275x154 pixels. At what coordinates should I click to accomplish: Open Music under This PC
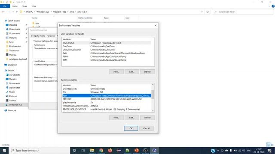point(12,92)
